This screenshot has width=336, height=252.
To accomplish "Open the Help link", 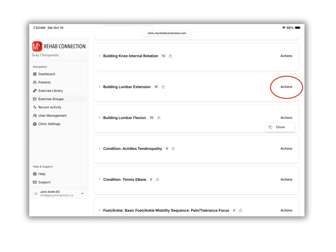I will tap(42, 174).
